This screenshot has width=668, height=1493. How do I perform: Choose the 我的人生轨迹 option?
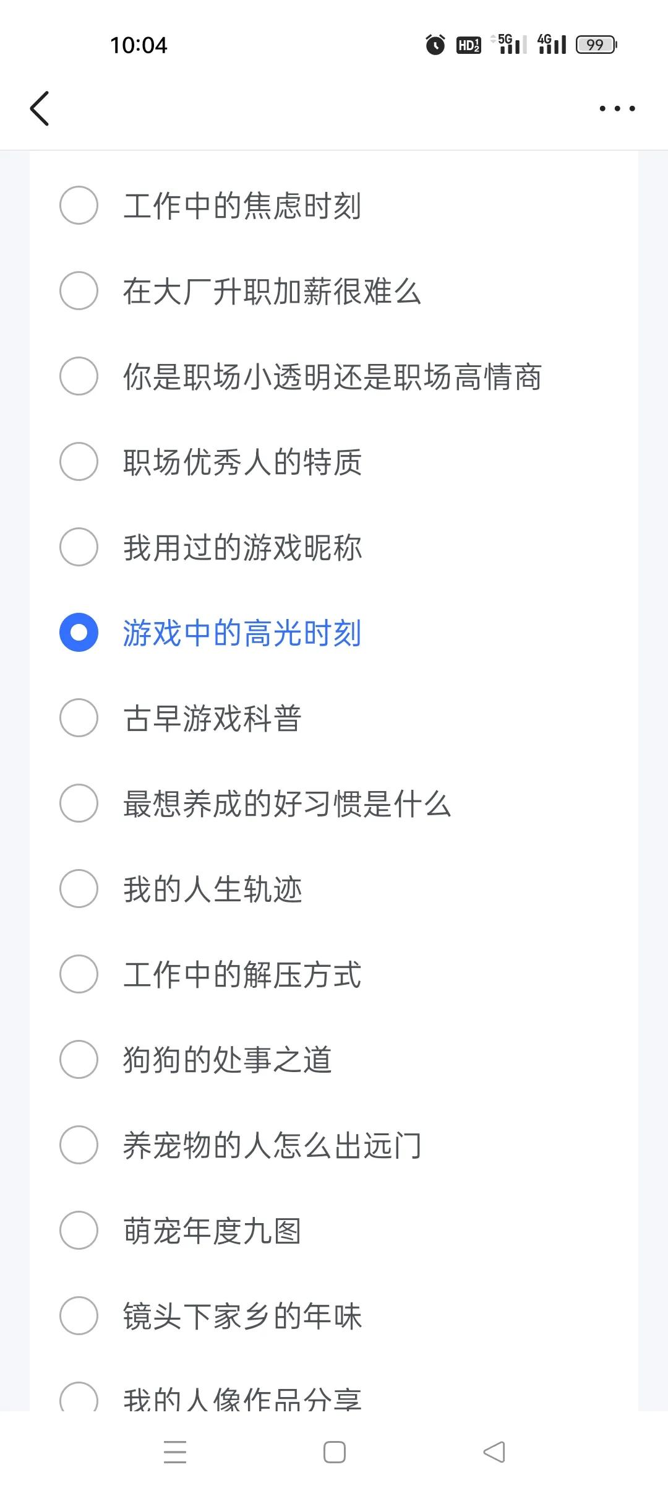[x=212, y=889]
